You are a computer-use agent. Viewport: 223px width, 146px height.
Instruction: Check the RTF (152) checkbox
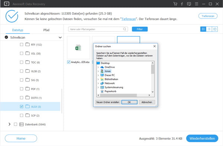(x=22, y=45)
